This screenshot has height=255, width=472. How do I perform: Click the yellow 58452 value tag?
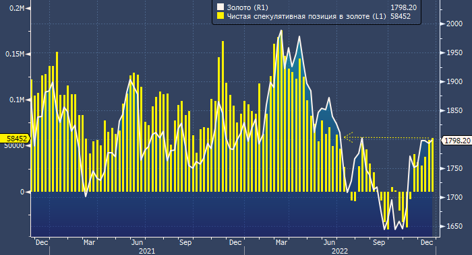pos(15,139)
